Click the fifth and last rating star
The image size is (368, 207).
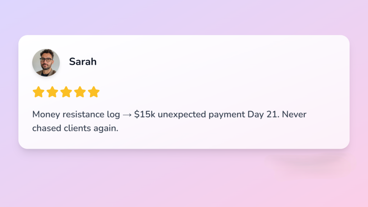pyautogui.click(x=93, y=92)
